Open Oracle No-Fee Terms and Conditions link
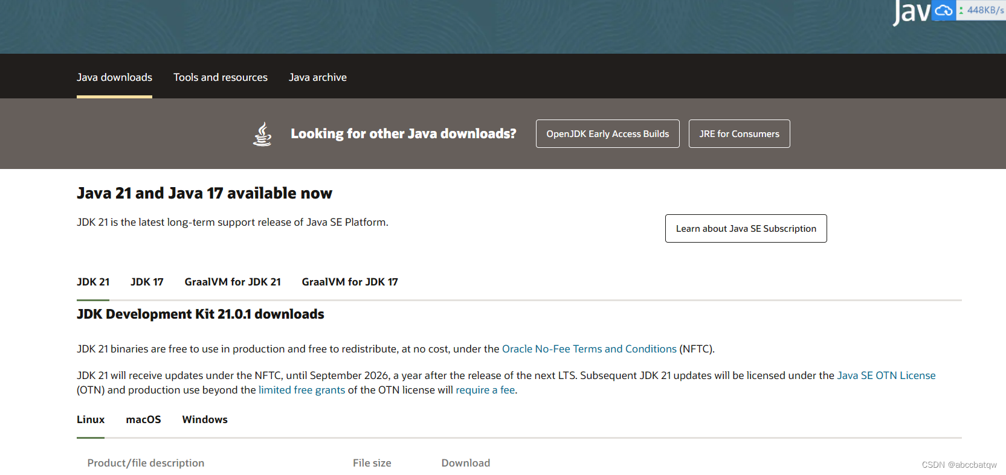This screenshot has width=1006, height=475. pos(589,349)
